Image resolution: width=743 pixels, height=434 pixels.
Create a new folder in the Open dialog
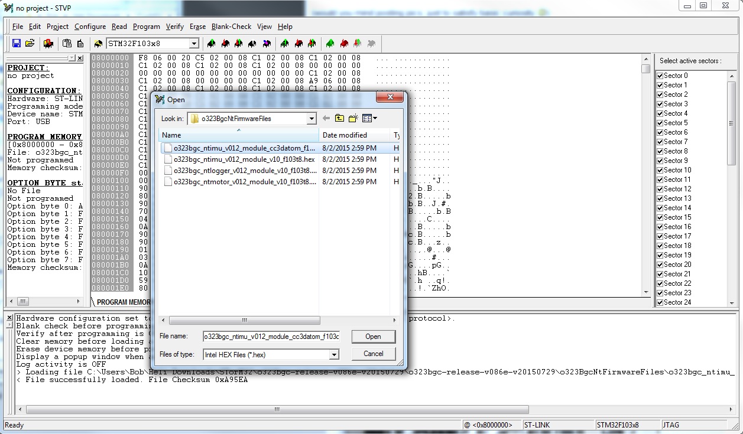[x=353, y=119]
